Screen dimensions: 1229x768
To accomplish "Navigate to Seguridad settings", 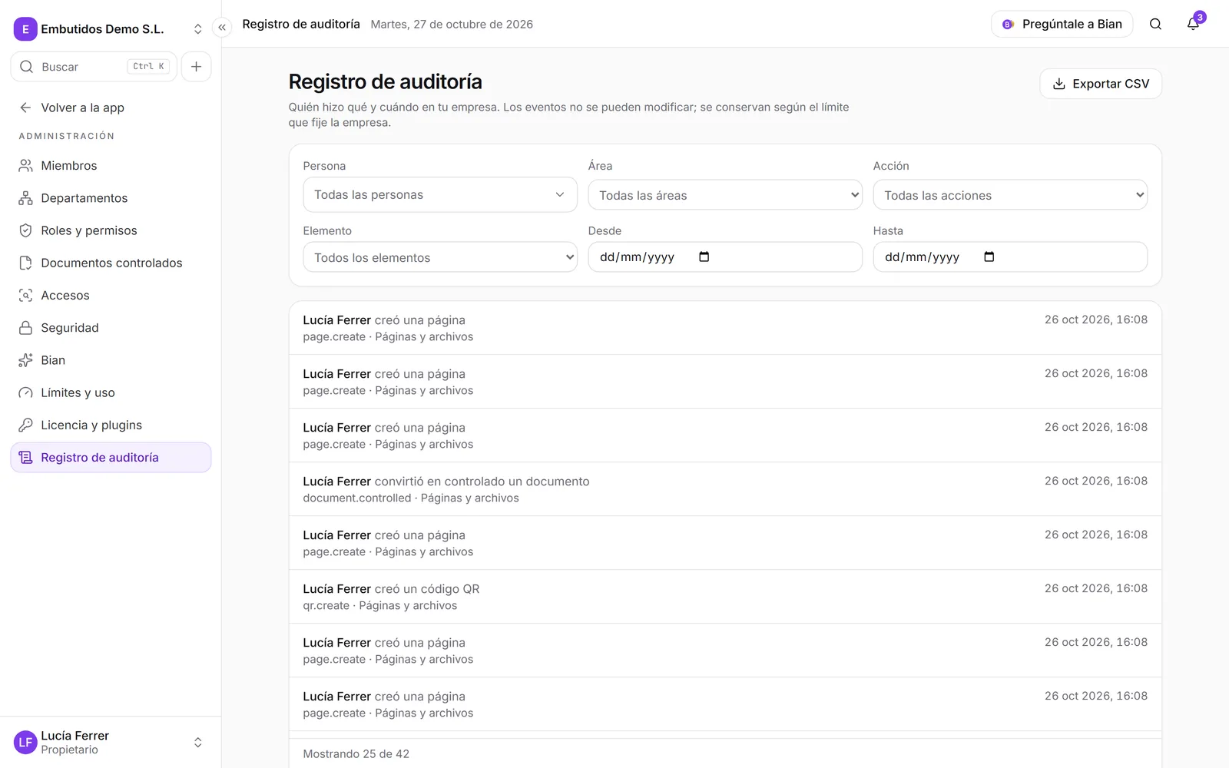I will tap(111, 328).
